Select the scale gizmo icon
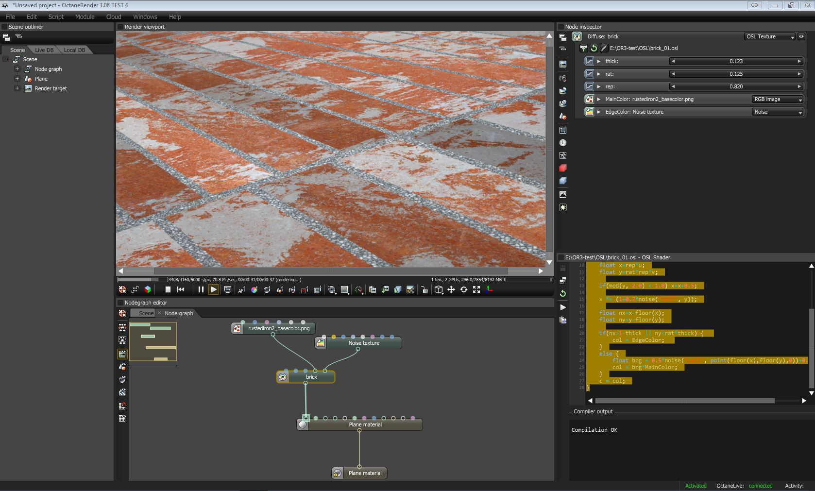The height and width of the screenshot is (491, 815). [476, 290]
